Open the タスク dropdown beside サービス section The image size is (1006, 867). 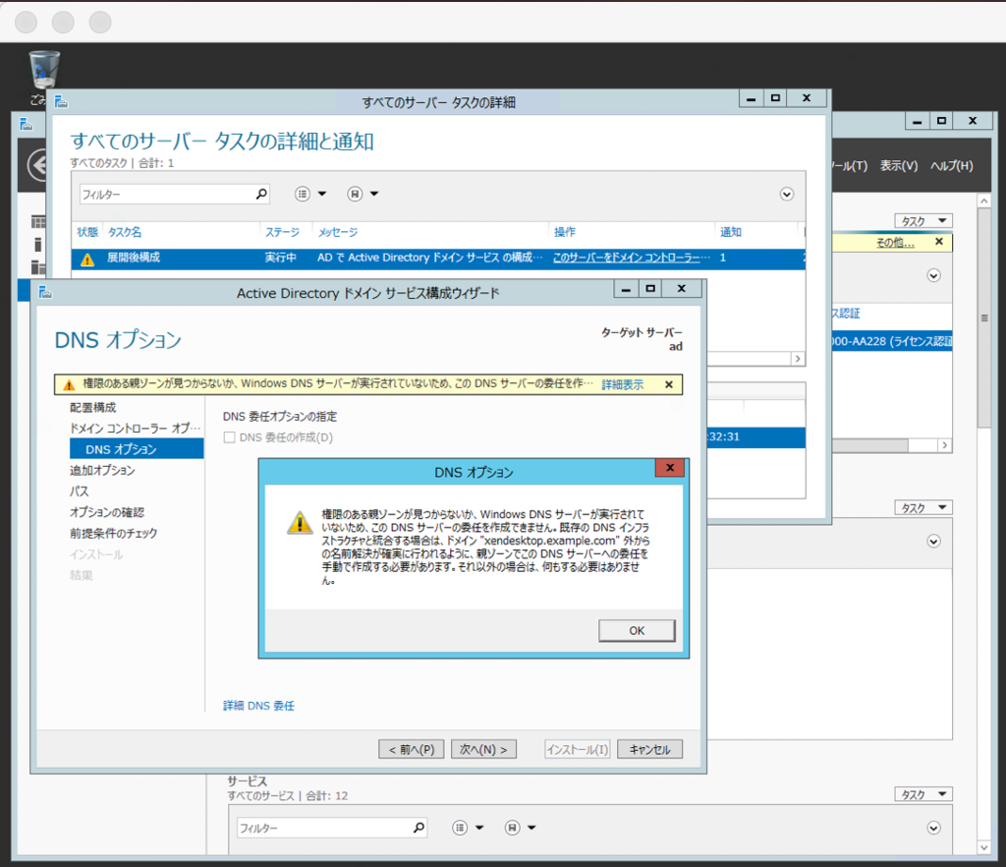[923, 794]
